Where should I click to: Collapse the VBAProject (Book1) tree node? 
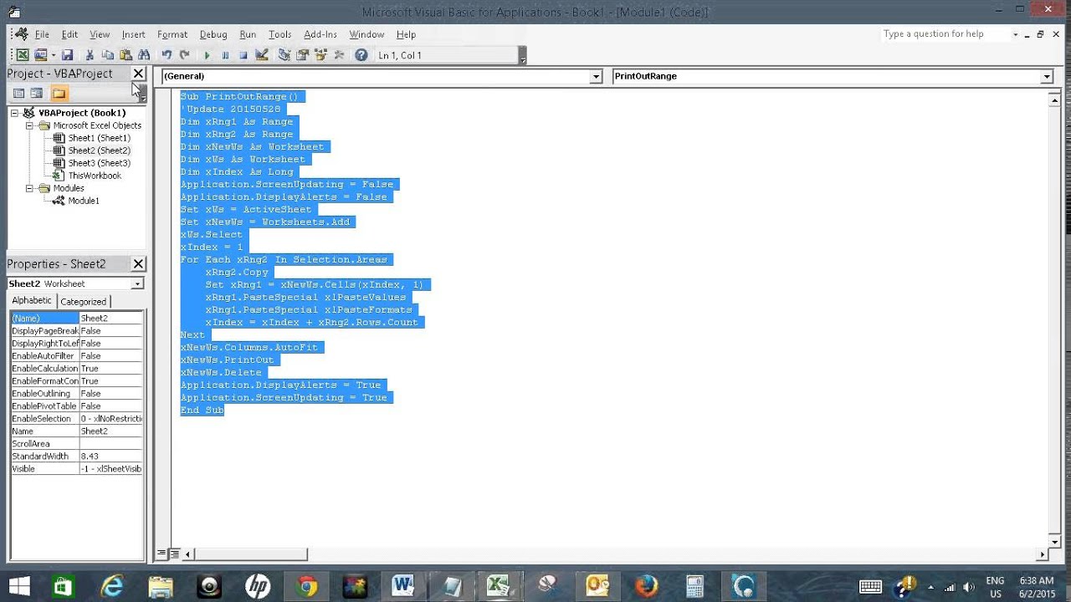click(x=14, y=113)
